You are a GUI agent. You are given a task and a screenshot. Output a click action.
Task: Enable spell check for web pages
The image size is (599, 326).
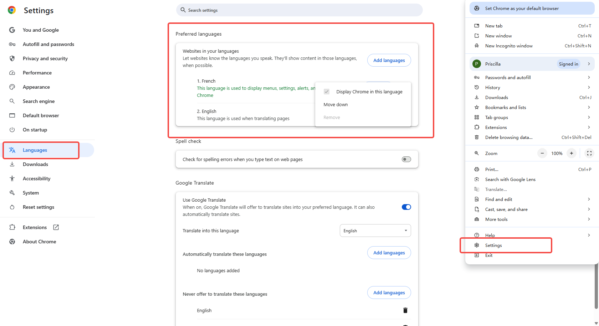click(x=406, y=159)
